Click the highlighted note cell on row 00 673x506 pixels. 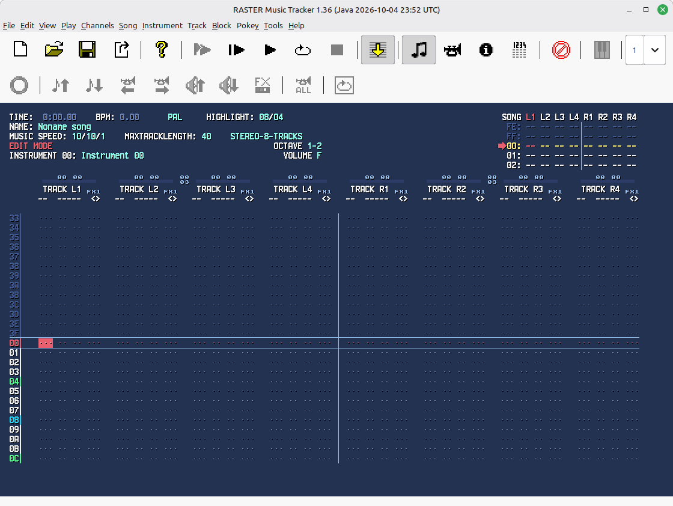click(46, 343)
